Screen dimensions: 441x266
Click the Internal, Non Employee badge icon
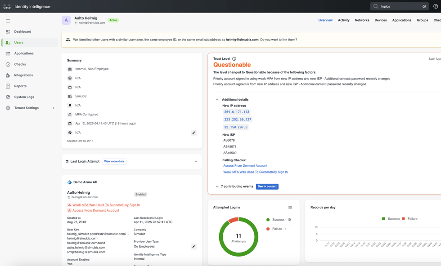click(70, 69)
